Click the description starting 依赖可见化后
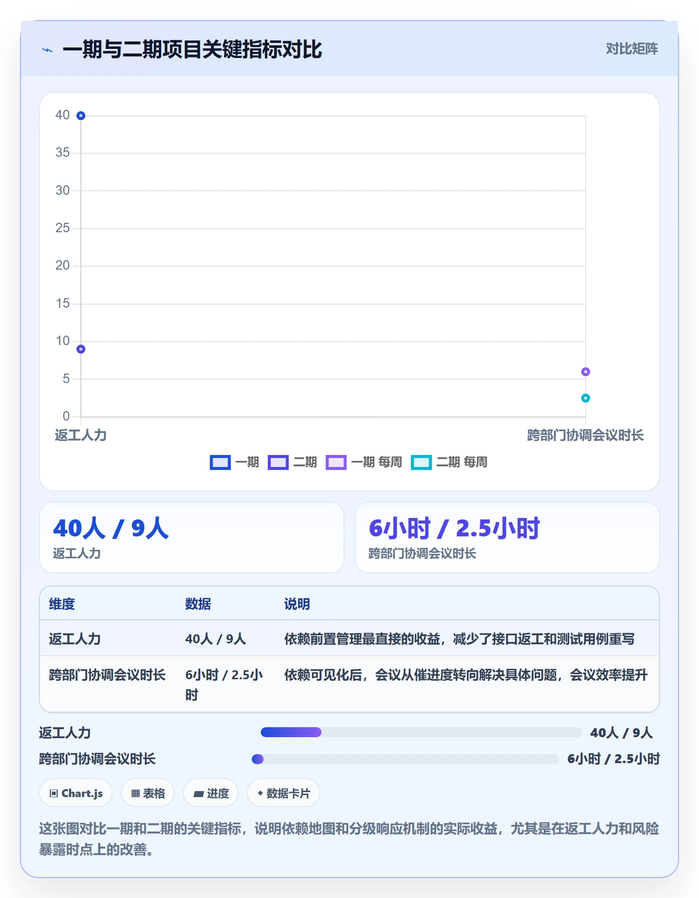This screenshot has width=699, height=898. pyautogui.click(x=466, y=675)
